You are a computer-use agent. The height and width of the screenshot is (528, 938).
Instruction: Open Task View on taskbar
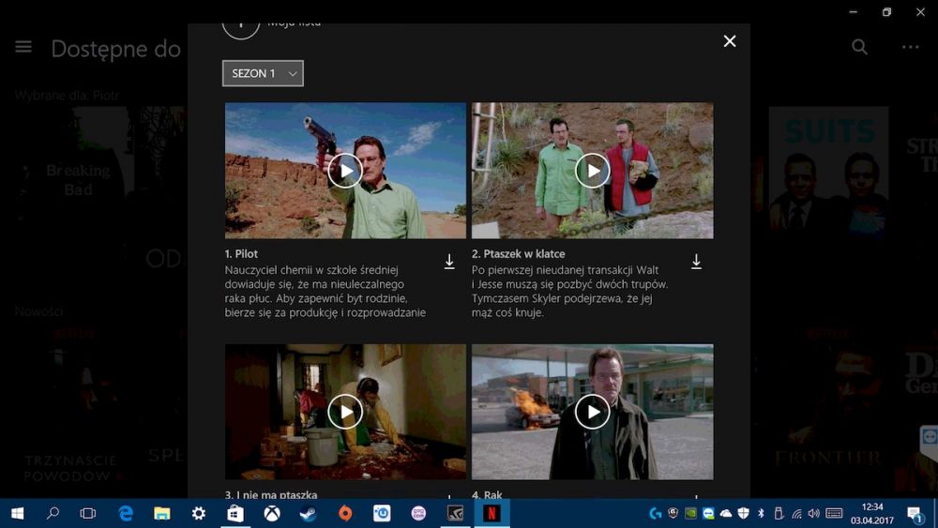[88, 513]
